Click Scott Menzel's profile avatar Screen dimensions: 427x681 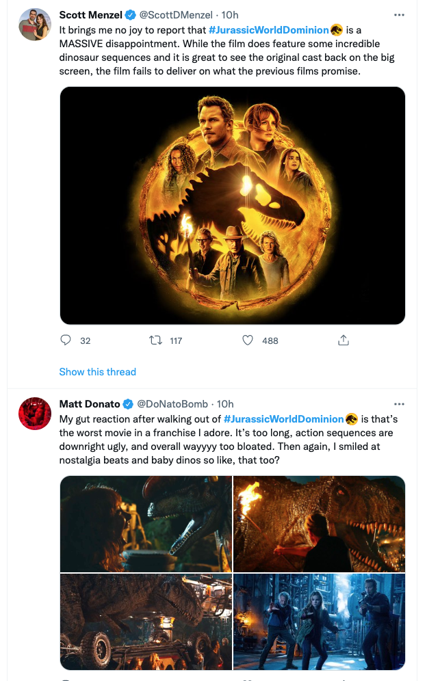pyautogui.click(x=34, y=25)
